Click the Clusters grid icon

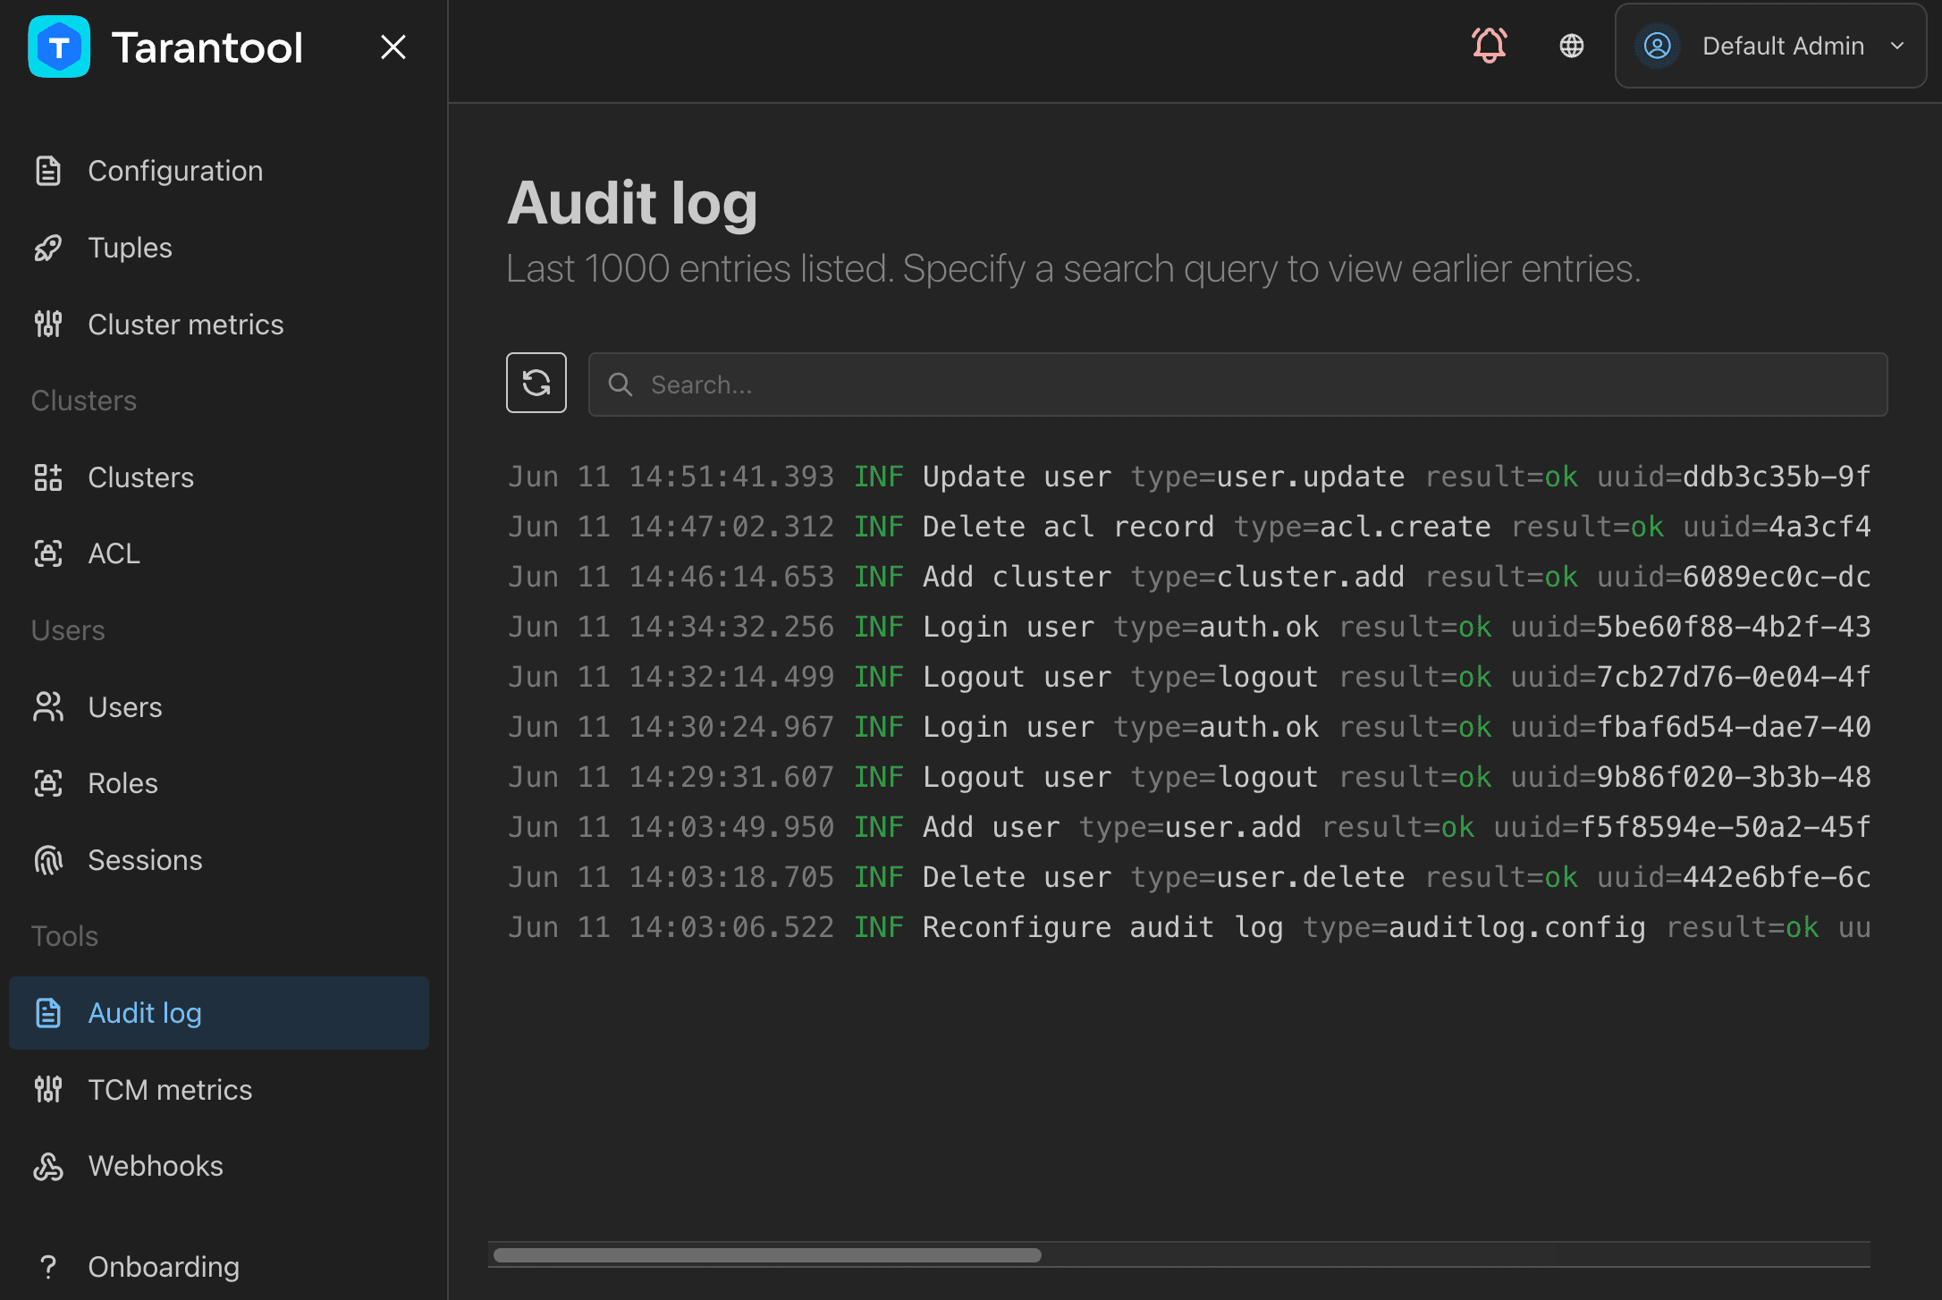(48, 477)
